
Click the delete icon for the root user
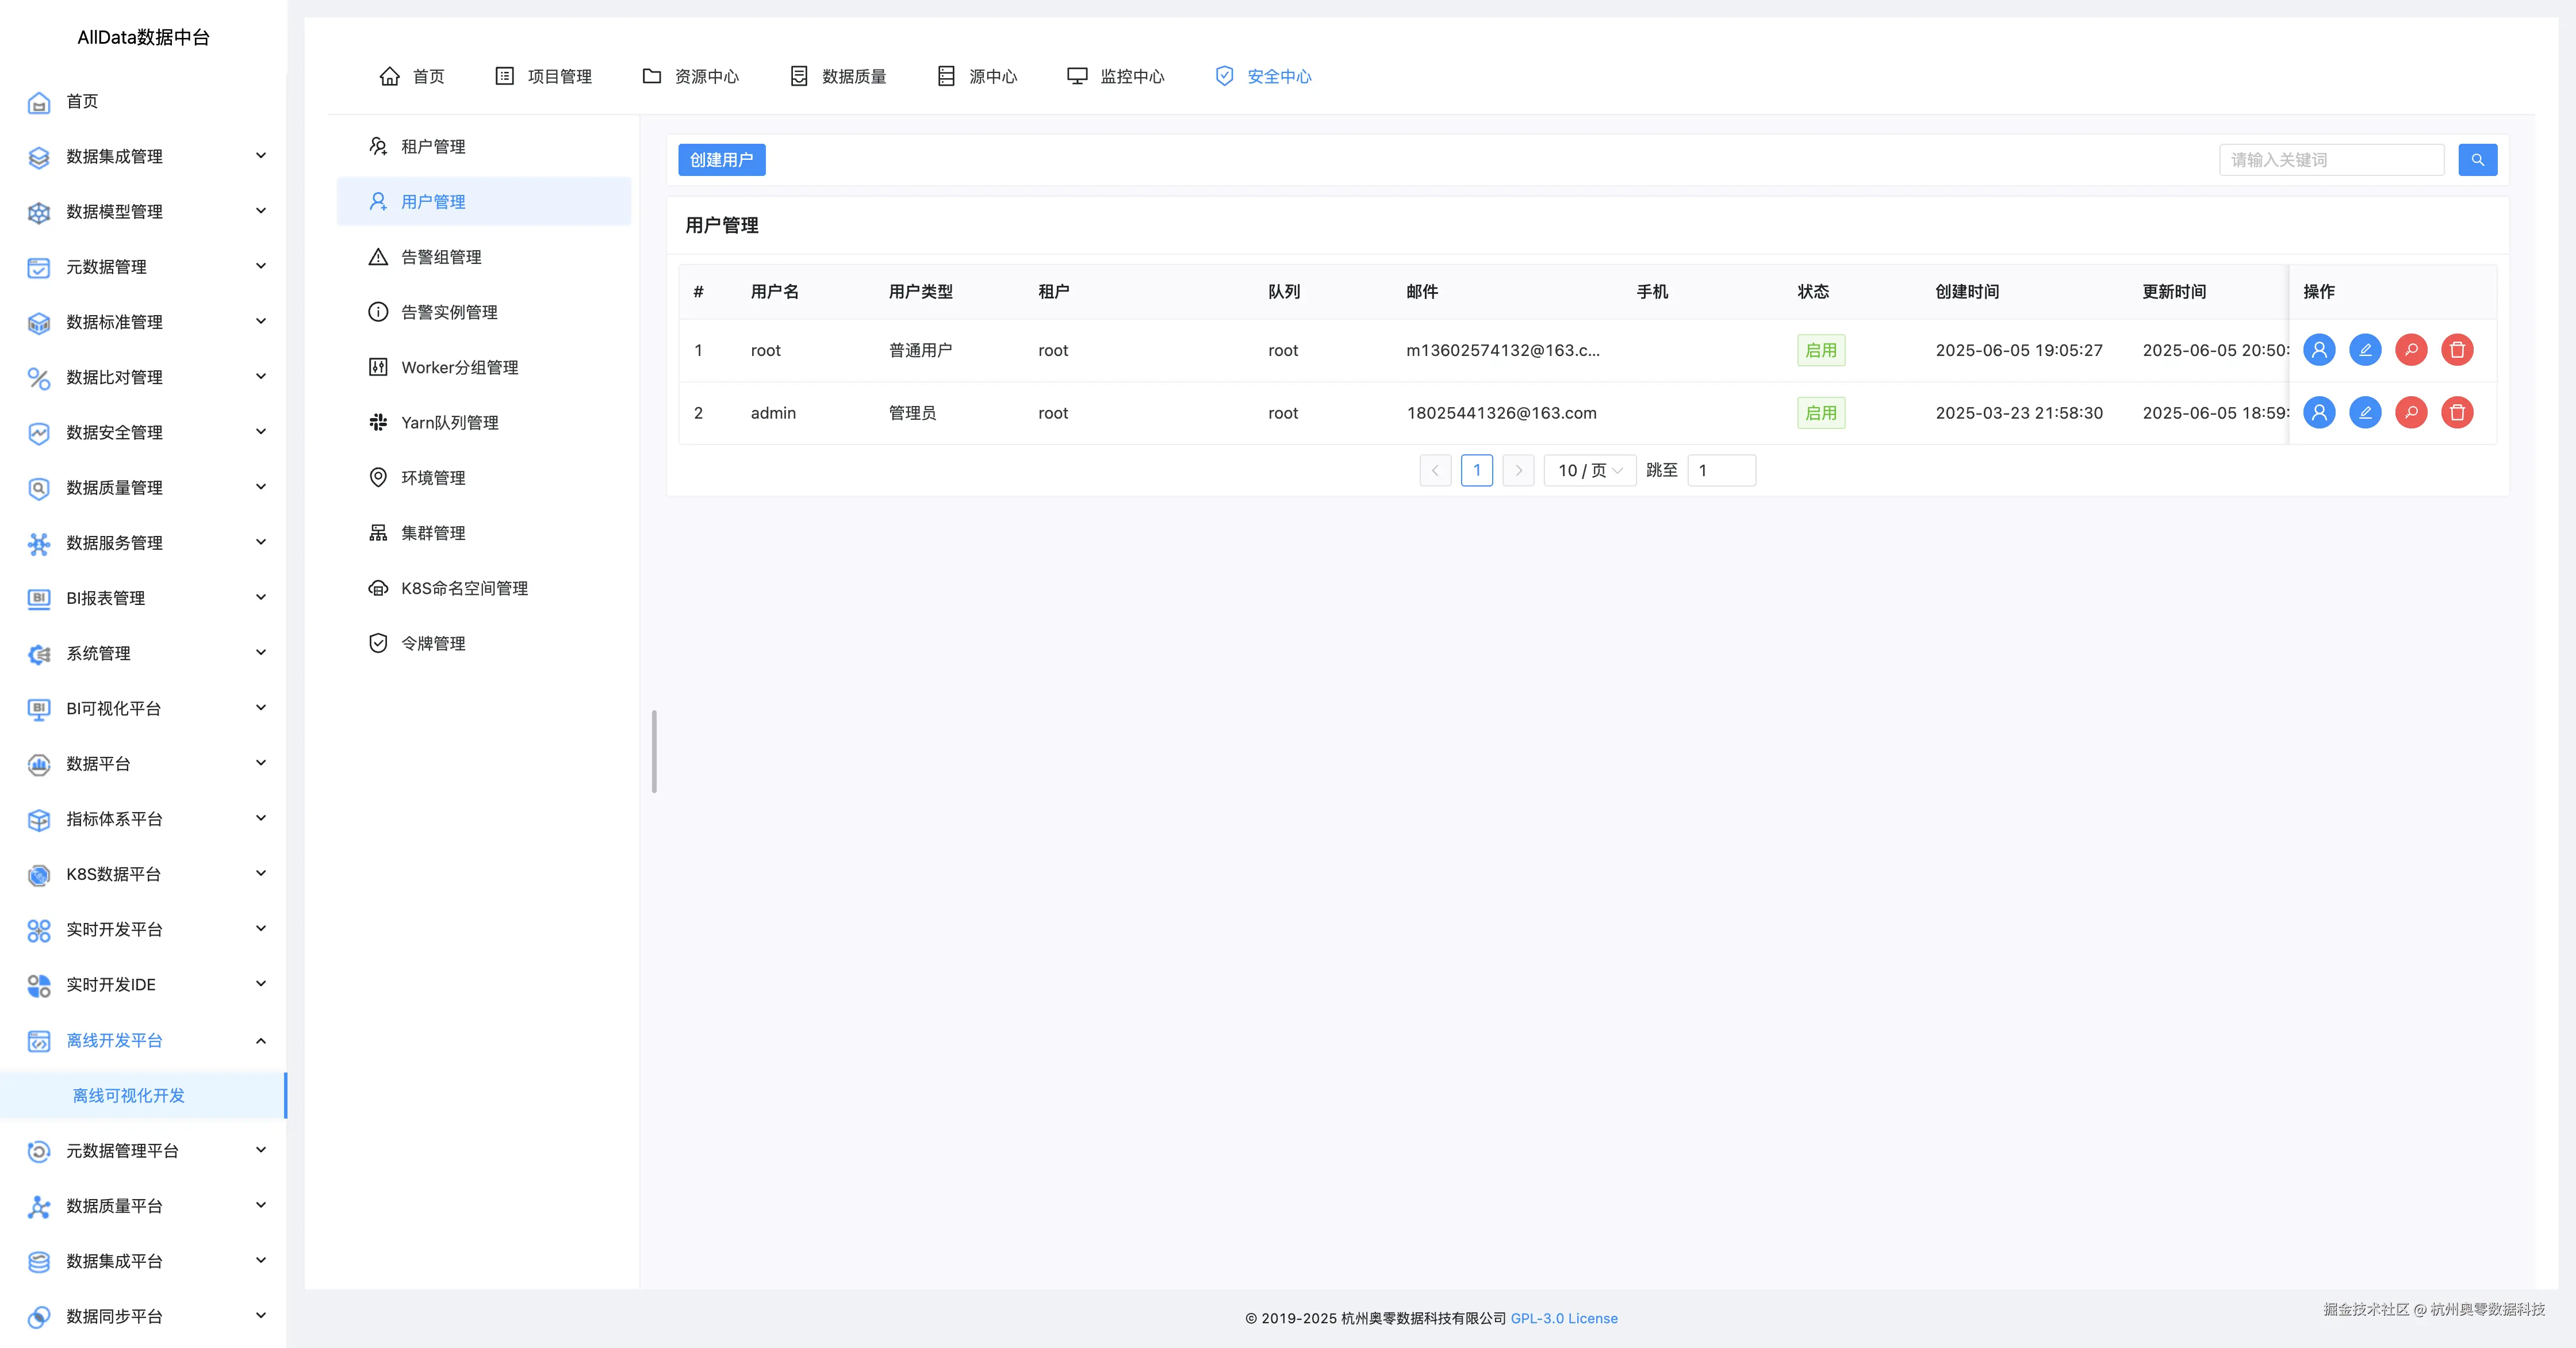(x=2457, y=350)
